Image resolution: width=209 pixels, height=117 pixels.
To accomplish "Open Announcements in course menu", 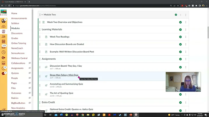I will (x=19, y=18).
